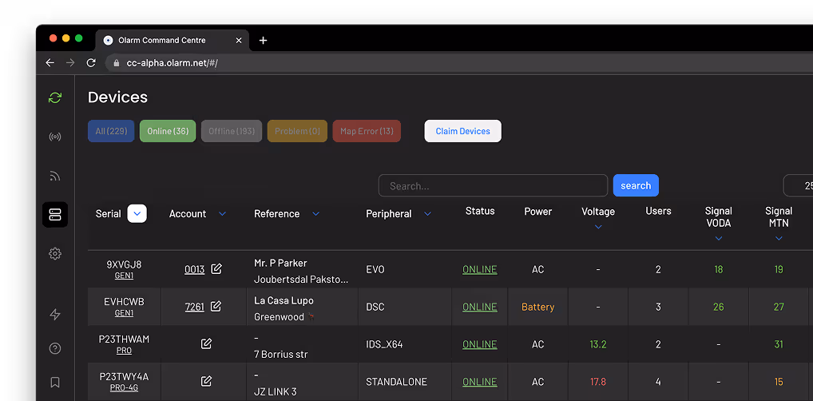Reload the page in the browser
The width and height of the screenshot is (813, 401).
click(x=91, y=63)
